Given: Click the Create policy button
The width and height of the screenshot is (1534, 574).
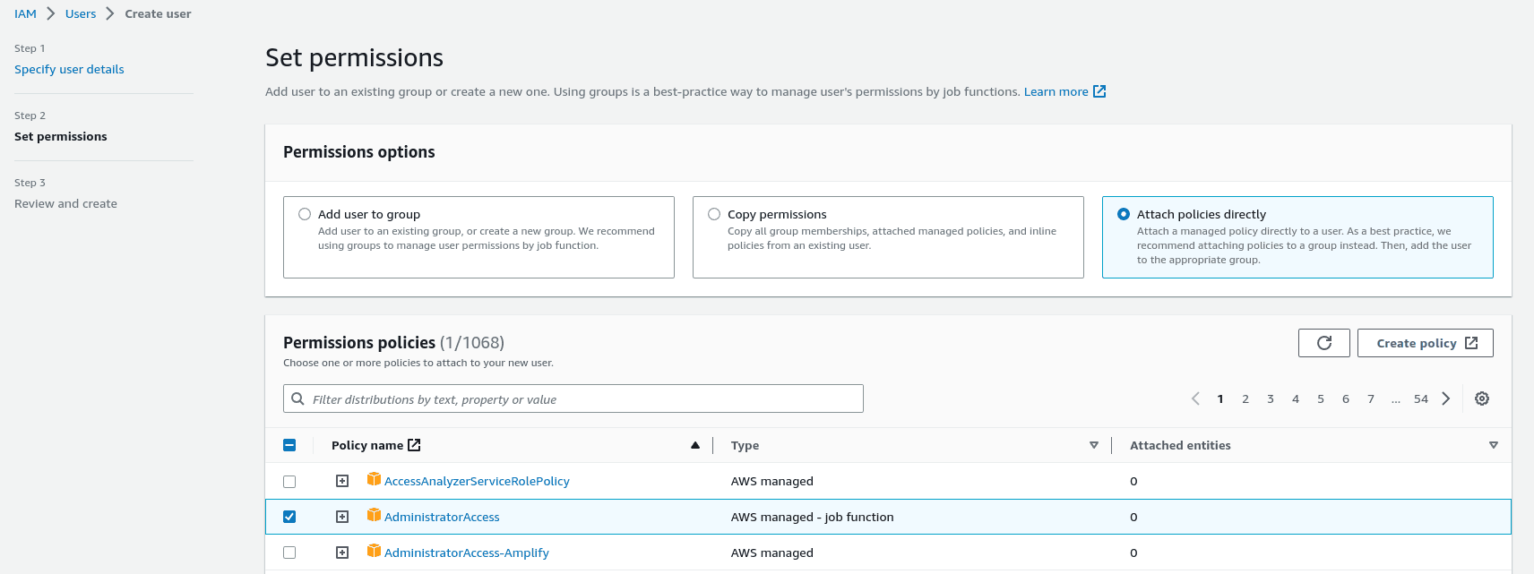Looking at the screenshot, I should 1426,343.
